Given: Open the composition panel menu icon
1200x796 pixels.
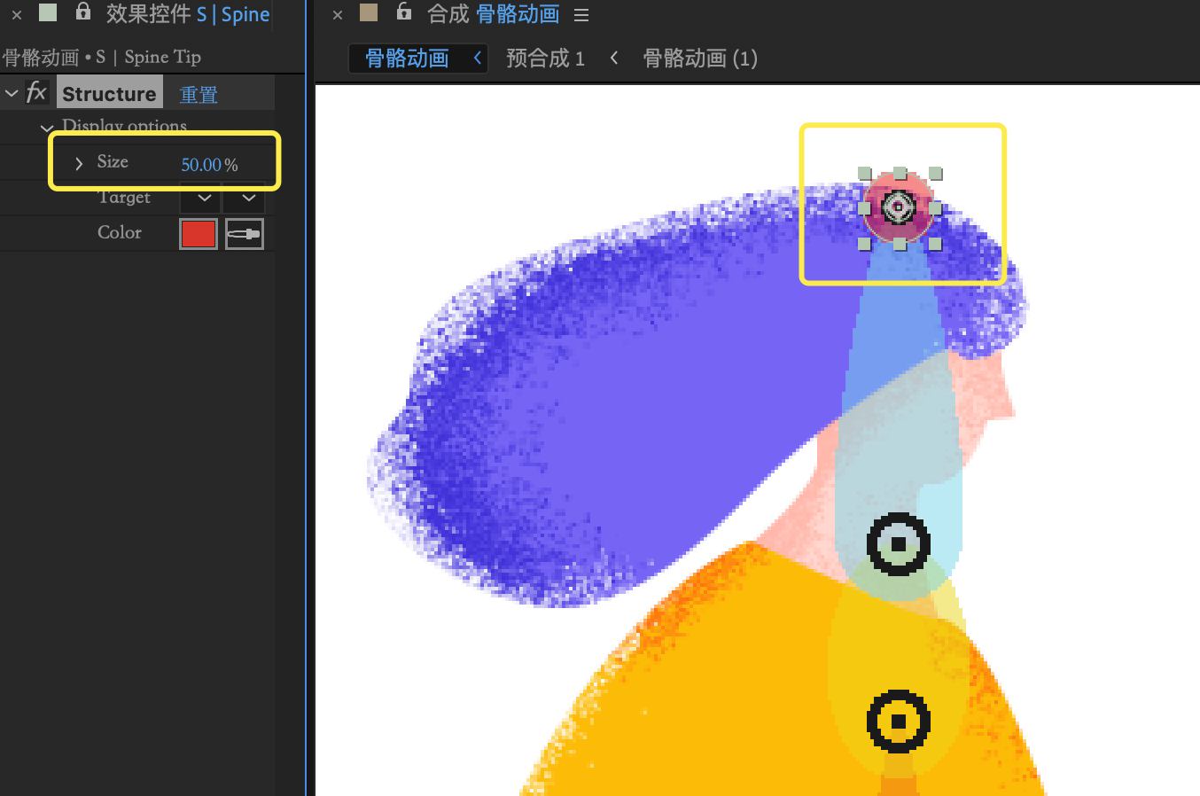Looking at the screenshot, I should coord(581,15).
